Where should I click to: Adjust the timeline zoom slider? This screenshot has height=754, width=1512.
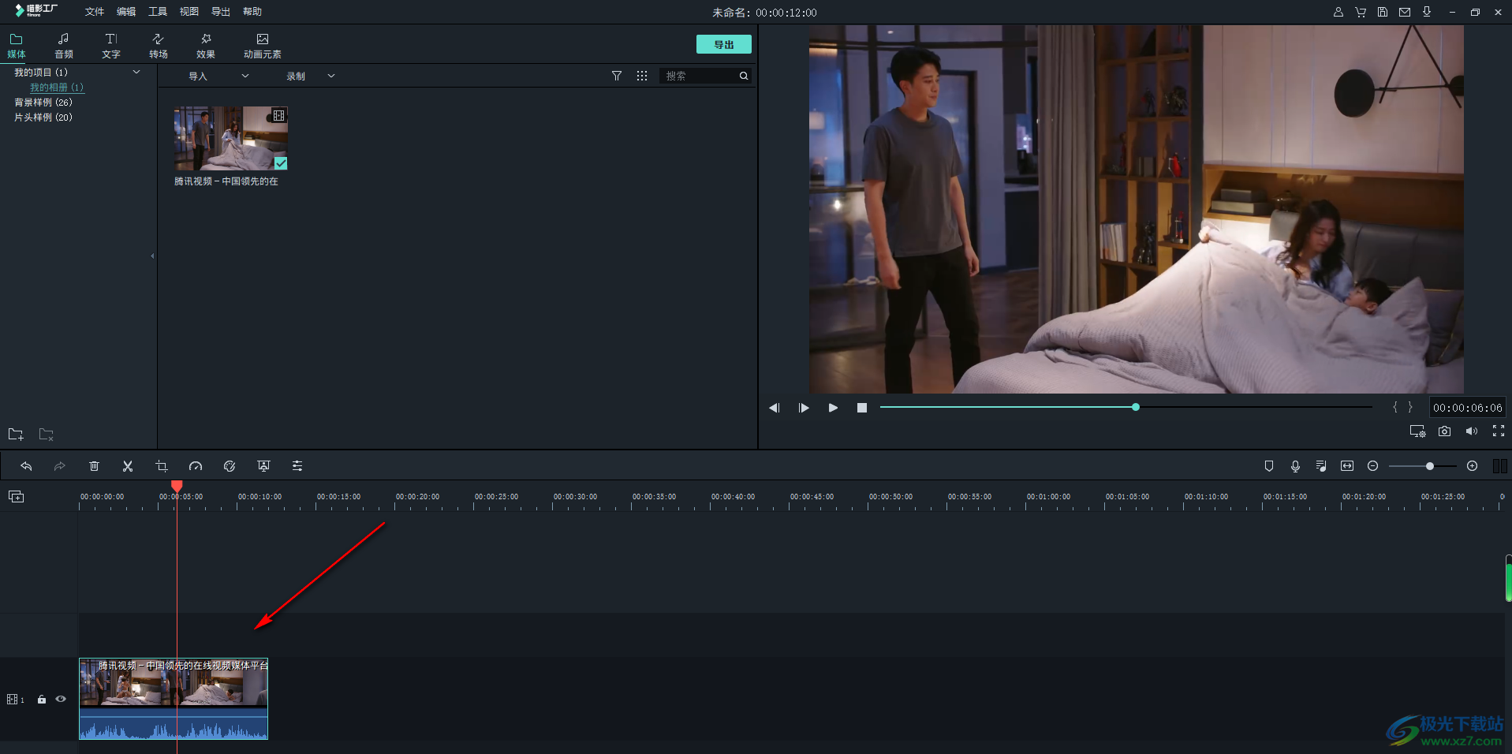1423,466
